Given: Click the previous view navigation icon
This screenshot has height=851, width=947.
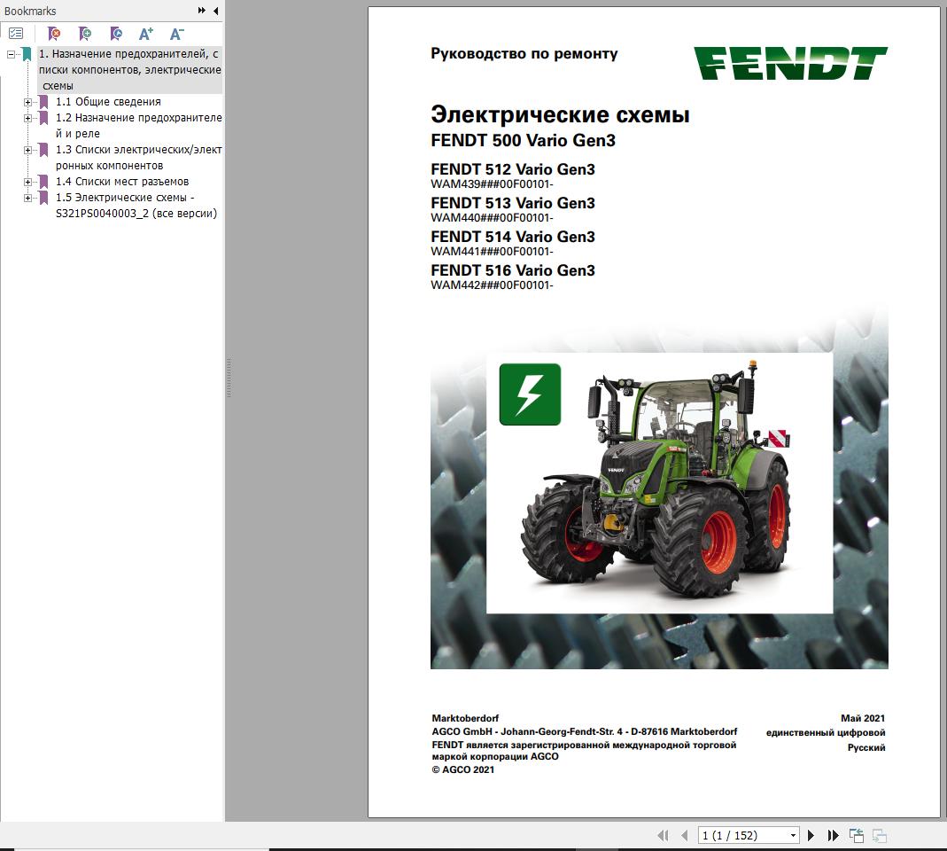Looking at the screenshot, I should [x=857, y=835].
